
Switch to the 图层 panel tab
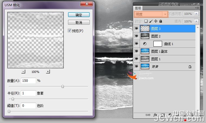[x=138, y=8]
